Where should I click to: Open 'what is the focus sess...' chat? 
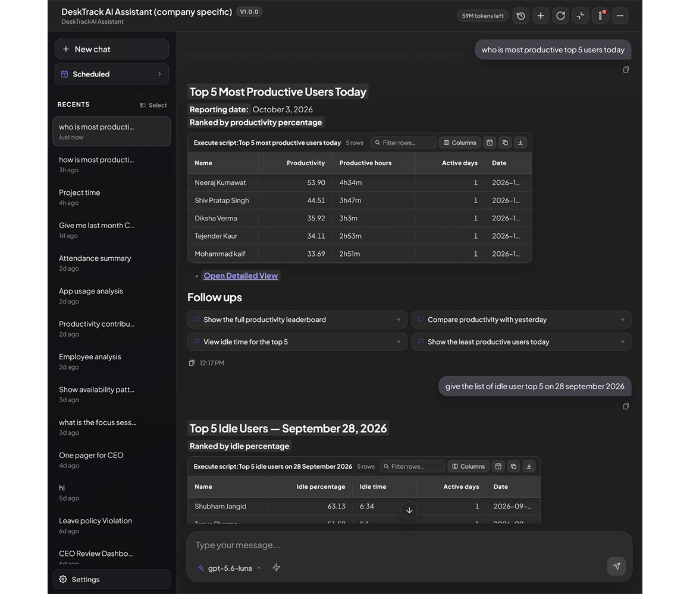tap(112, 427)
